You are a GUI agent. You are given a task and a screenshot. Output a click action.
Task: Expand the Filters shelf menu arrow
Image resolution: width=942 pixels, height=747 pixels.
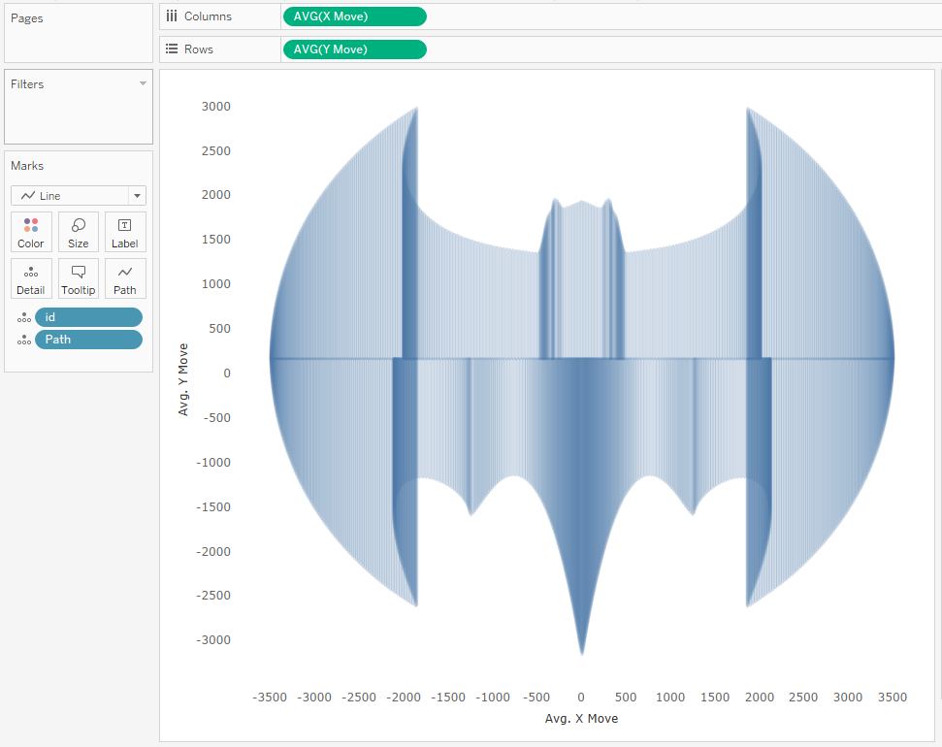pyautogui.click(x=143, y=83)
